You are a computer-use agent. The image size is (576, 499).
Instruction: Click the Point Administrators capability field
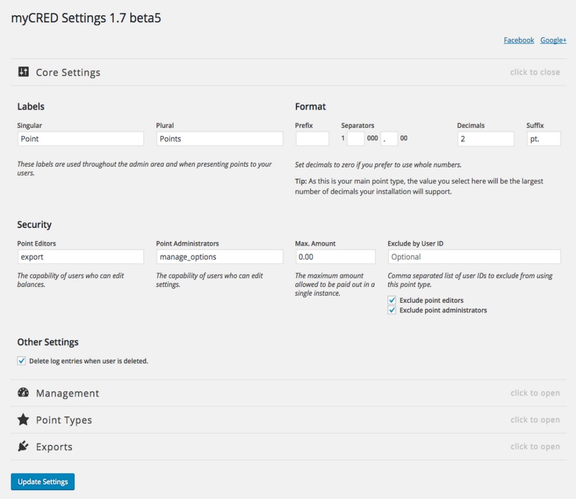click(x=219, y=257)
